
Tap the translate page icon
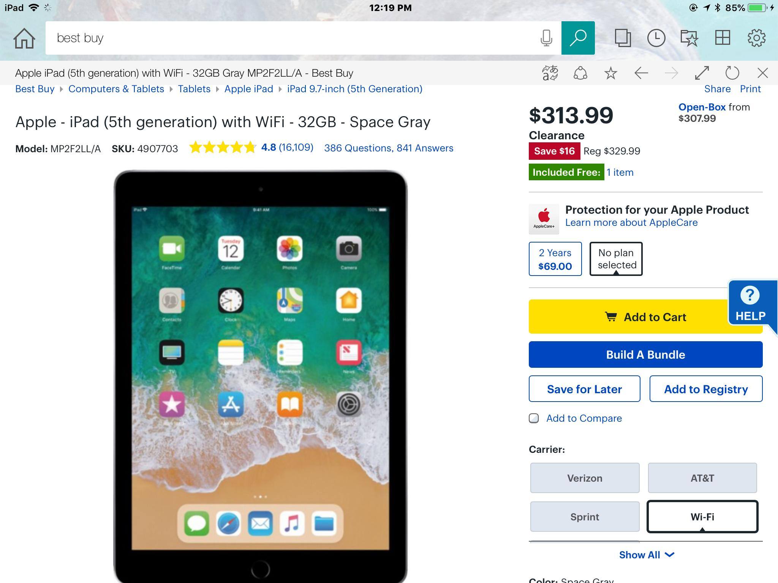pos(550,73)
